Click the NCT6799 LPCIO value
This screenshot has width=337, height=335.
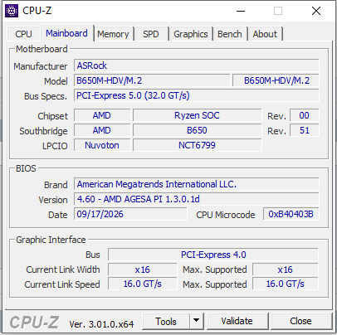[197, 145]
